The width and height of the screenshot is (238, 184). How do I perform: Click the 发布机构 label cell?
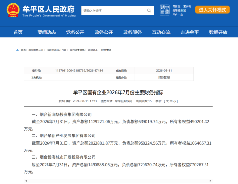point(36,77)
